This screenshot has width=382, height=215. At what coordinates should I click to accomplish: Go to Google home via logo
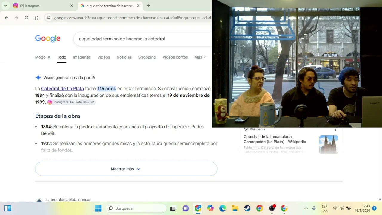click(48, 39)
